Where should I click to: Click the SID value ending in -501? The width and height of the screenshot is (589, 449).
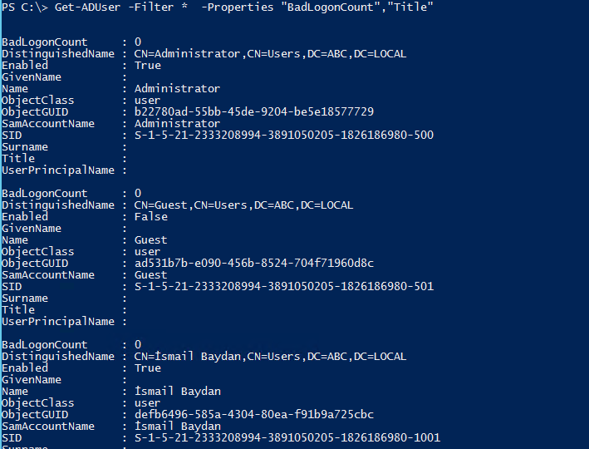284,286
